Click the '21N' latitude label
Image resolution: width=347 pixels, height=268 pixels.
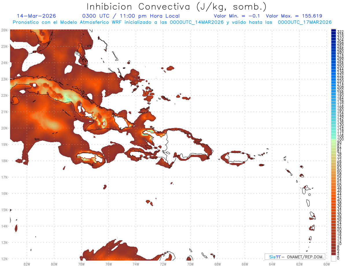click(4, 112)
